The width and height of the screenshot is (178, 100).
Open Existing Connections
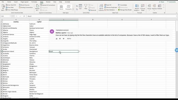pos(26,7)
